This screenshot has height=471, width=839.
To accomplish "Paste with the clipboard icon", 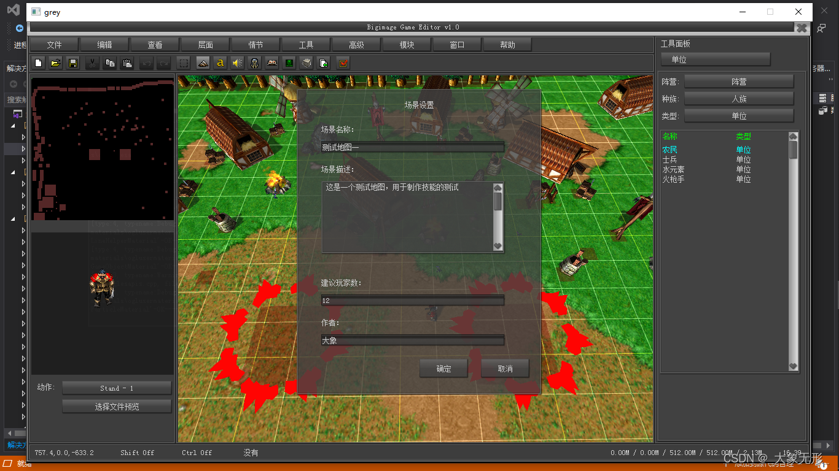I will coord(128,63).
